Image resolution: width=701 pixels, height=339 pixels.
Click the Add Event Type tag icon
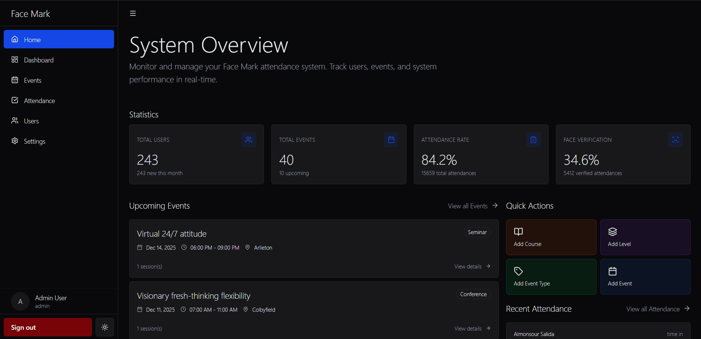(x=518, y=271)
